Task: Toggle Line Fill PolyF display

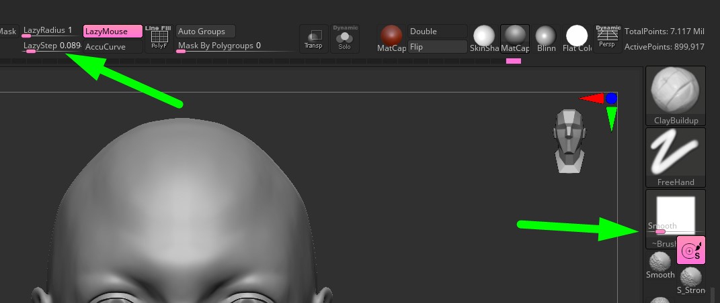Action: point(159,38)
